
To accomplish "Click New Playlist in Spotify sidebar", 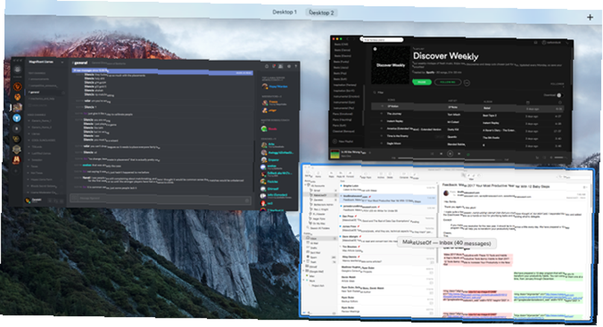I will tap(344, 142).
